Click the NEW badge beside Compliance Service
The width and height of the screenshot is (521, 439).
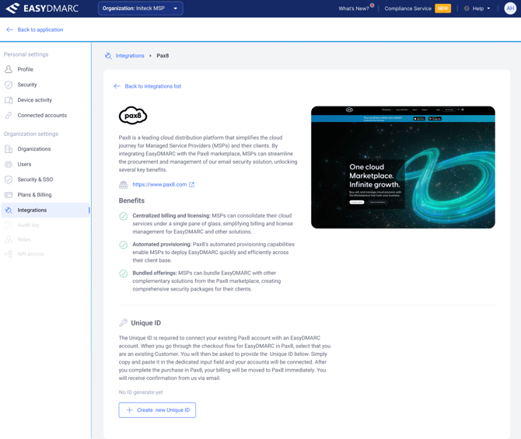442,9
